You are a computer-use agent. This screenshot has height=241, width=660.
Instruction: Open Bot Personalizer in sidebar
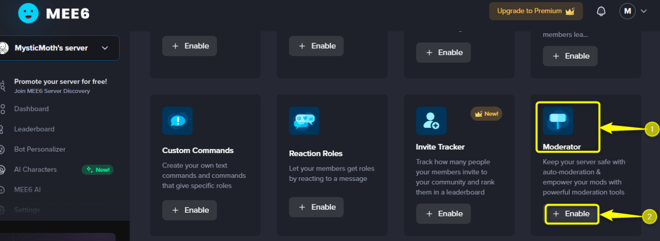tap(40, 149)
